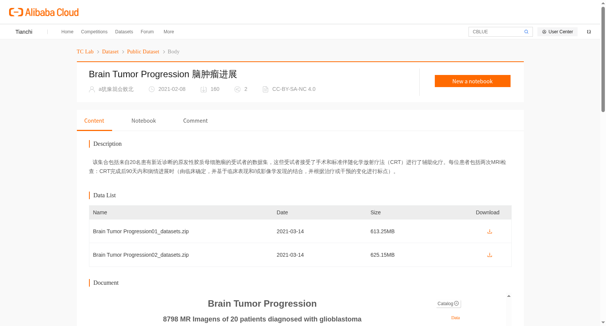Click the CC-BY-SA-NC 4.0 license text
This screenshot has height=326, width=606.
coord(294,89)
